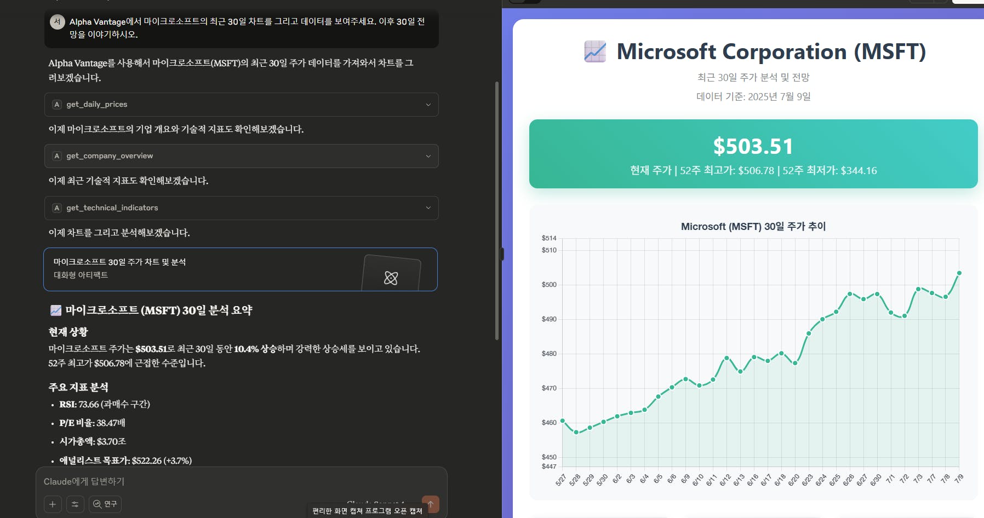
Task: Click the 5/27 data point on the chart
Action: [x=562, y=421]
